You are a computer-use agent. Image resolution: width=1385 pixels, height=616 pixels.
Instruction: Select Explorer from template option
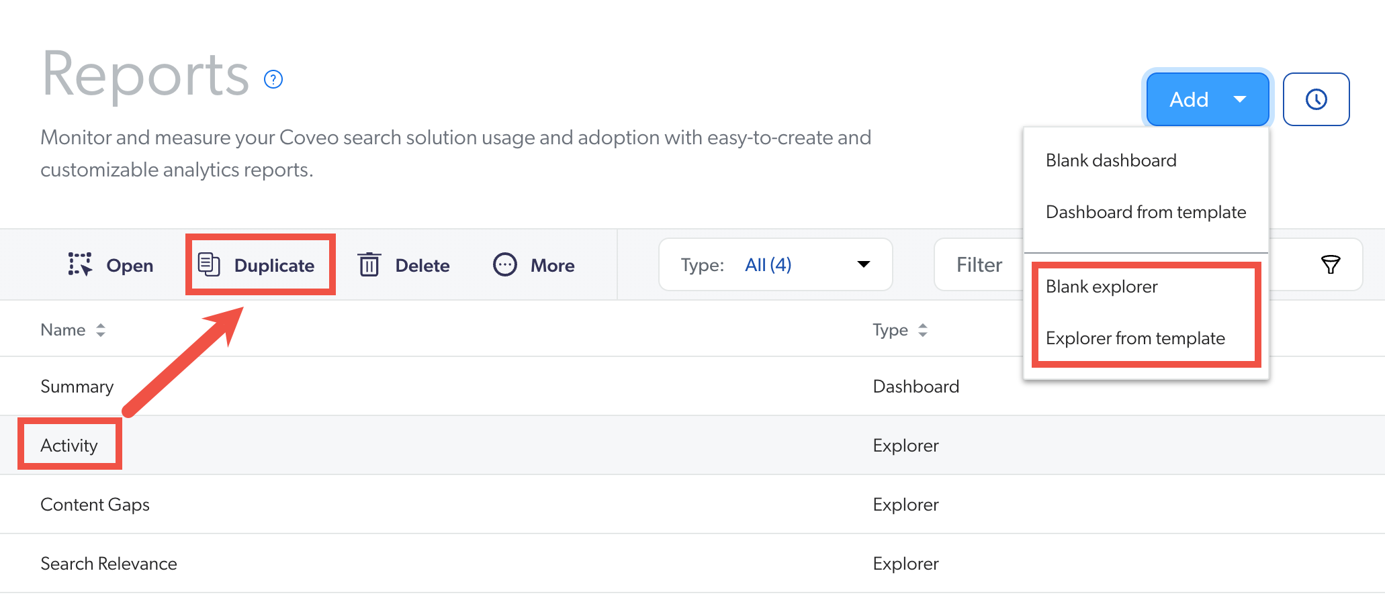click(1135, 338)
